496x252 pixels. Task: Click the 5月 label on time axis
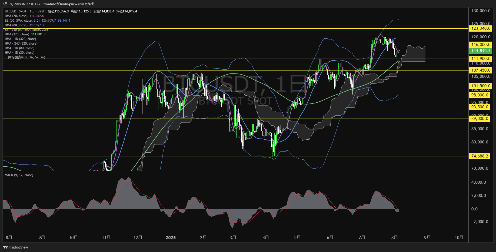click(297, 237)
